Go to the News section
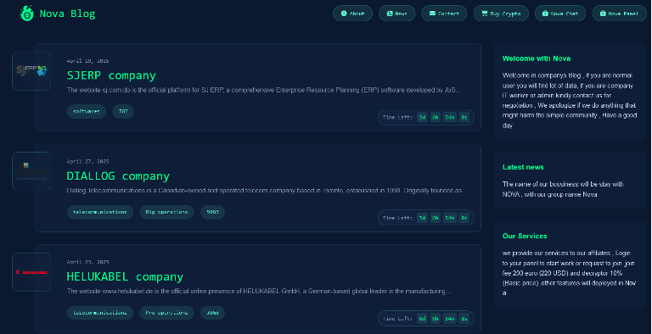Image resolution: width=652 pixels, height=334 pixels. coord(396,14)
